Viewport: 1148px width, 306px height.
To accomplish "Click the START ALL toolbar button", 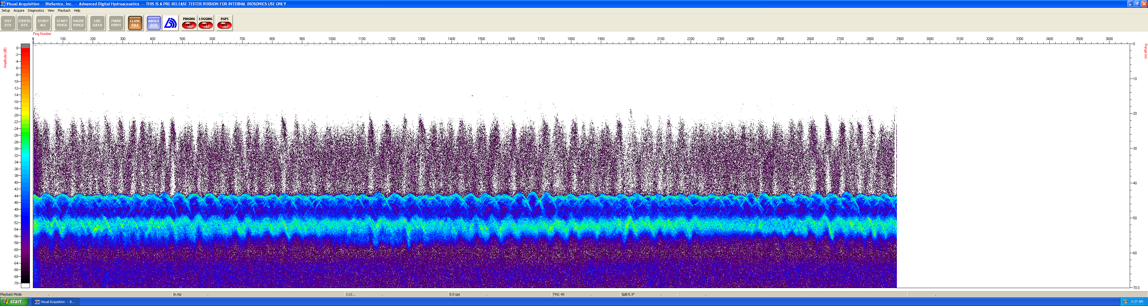I will (x=43, y=23).
